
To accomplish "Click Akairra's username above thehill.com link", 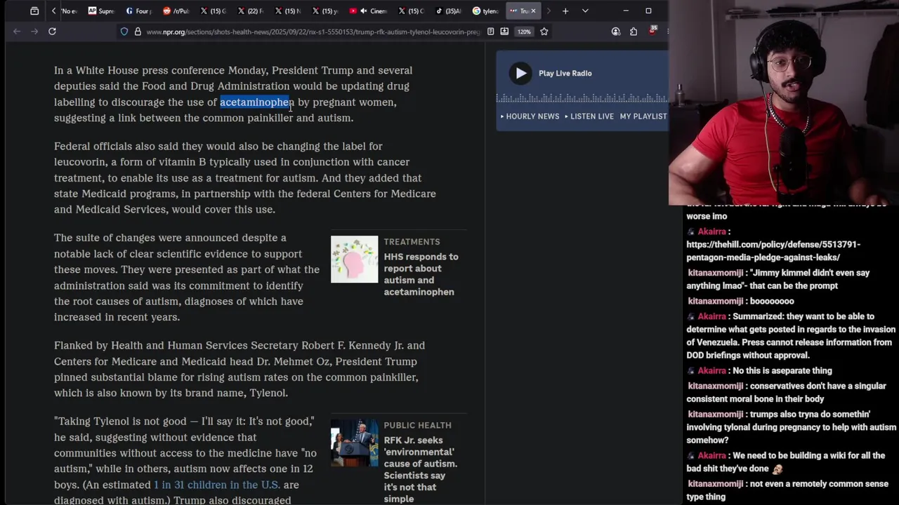I will pyautogui.click(x=711, y=231).
